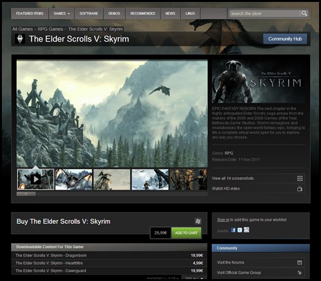Screen dimensions: 321x281
Task: Select the perched dragon screenshot thumbnail
Action: (112, 179)
